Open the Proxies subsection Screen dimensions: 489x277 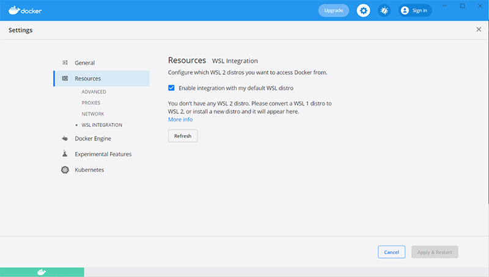90,103
